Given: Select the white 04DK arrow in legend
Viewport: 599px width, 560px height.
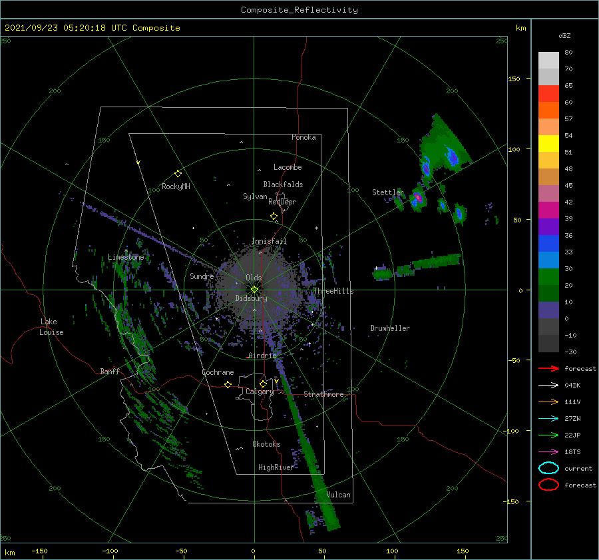Looking at the screenshot, I should coord(548,385).
